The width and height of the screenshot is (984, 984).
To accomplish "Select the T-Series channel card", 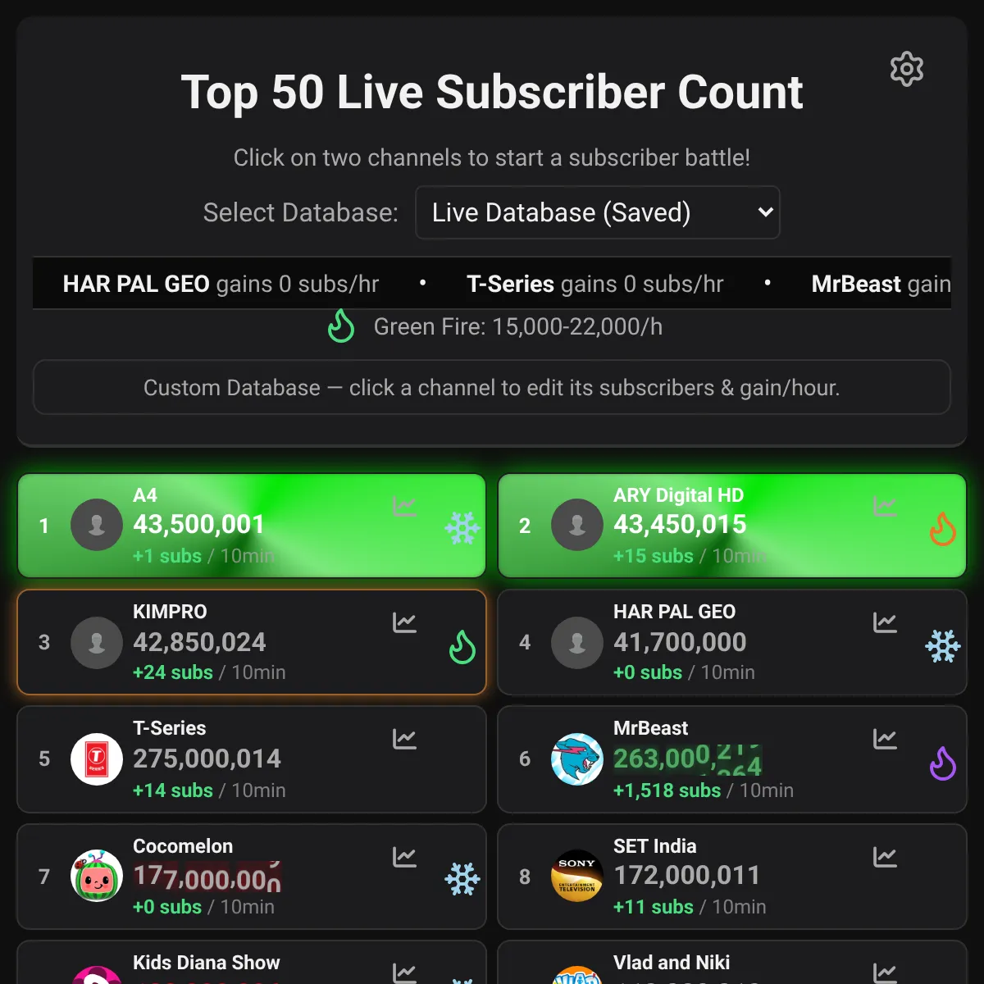I will 252,759.
